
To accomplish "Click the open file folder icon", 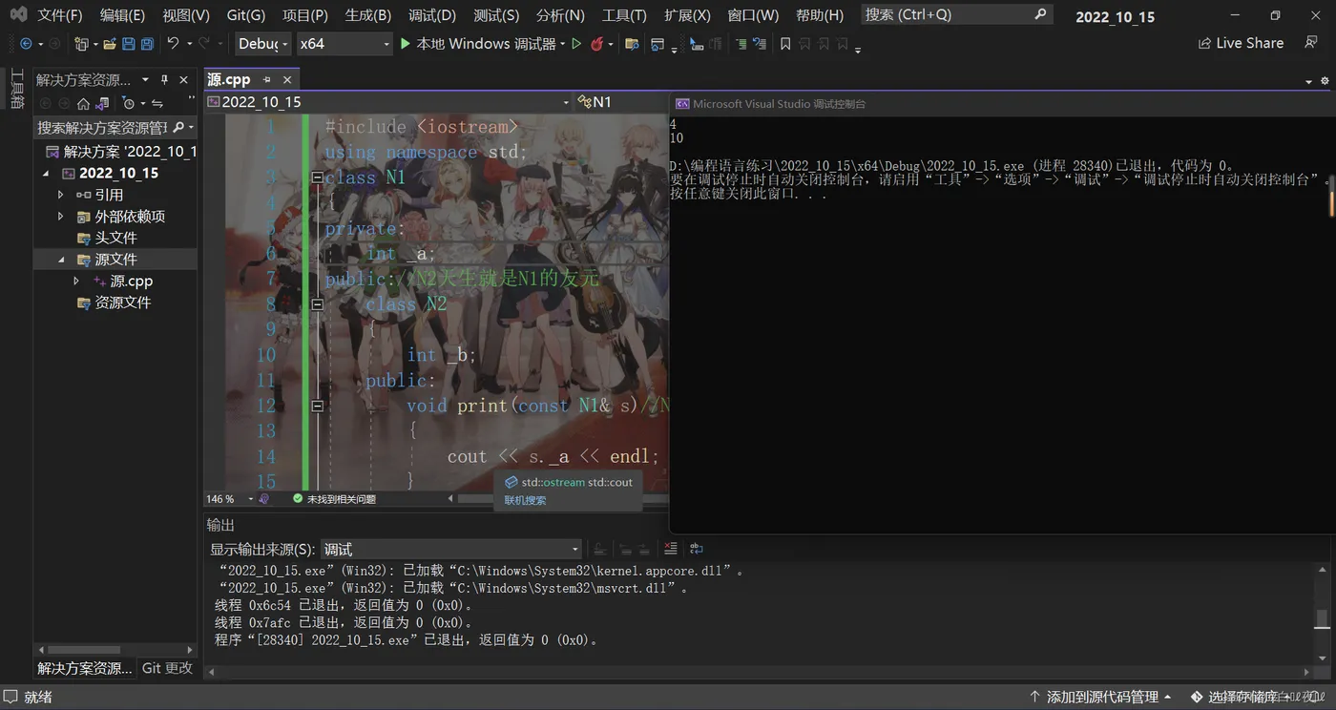I will pyautogui.click(x=110, y=44).
